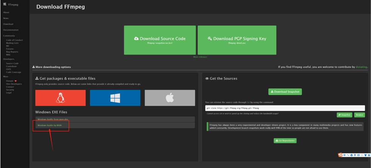The width and height of the screenshot is (371, 168).
Task: Open Windows builds by BtbN link
Action: click(x=50, y=125)
